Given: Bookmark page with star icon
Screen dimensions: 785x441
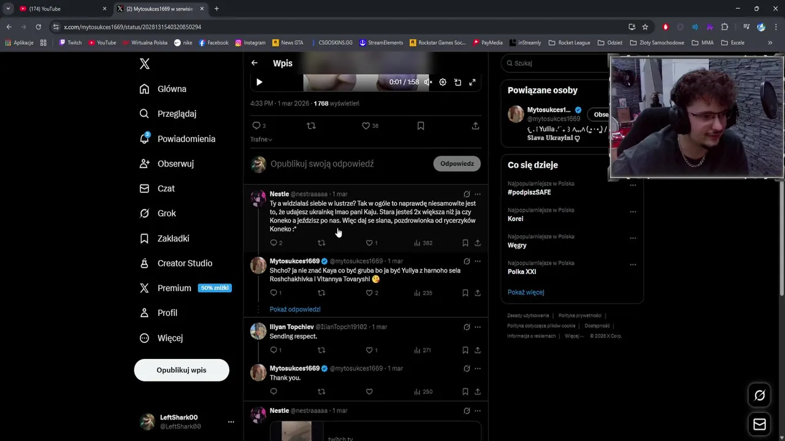Looking at the screenshot, I should [645, 27].
